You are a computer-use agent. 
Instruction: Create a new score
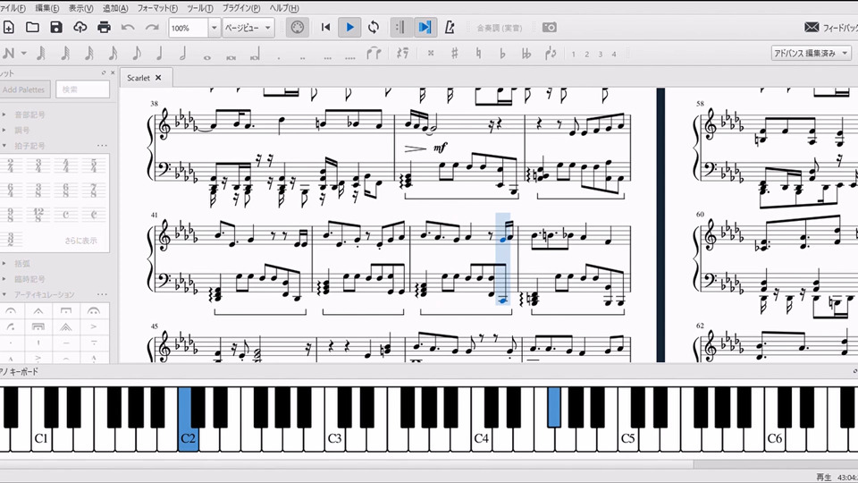[8, 28]
